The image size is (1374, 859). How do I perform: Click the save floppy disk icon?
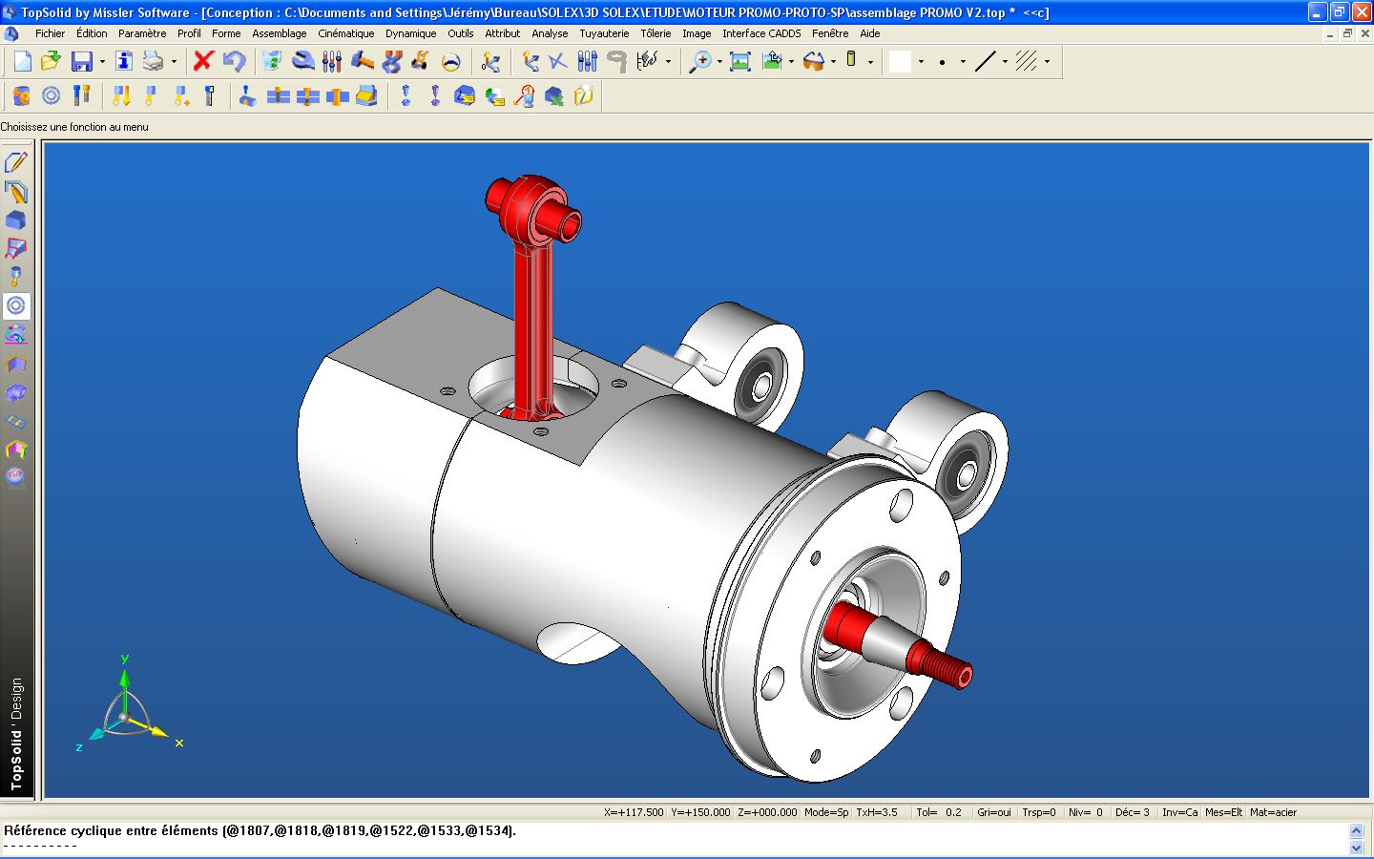pos(82,61)
